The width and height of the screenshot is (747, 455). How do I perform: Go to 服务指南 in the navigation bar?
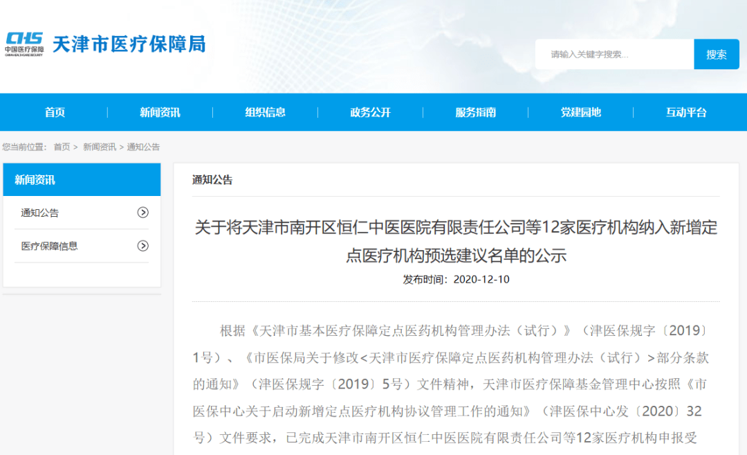[x=475, y=112]
